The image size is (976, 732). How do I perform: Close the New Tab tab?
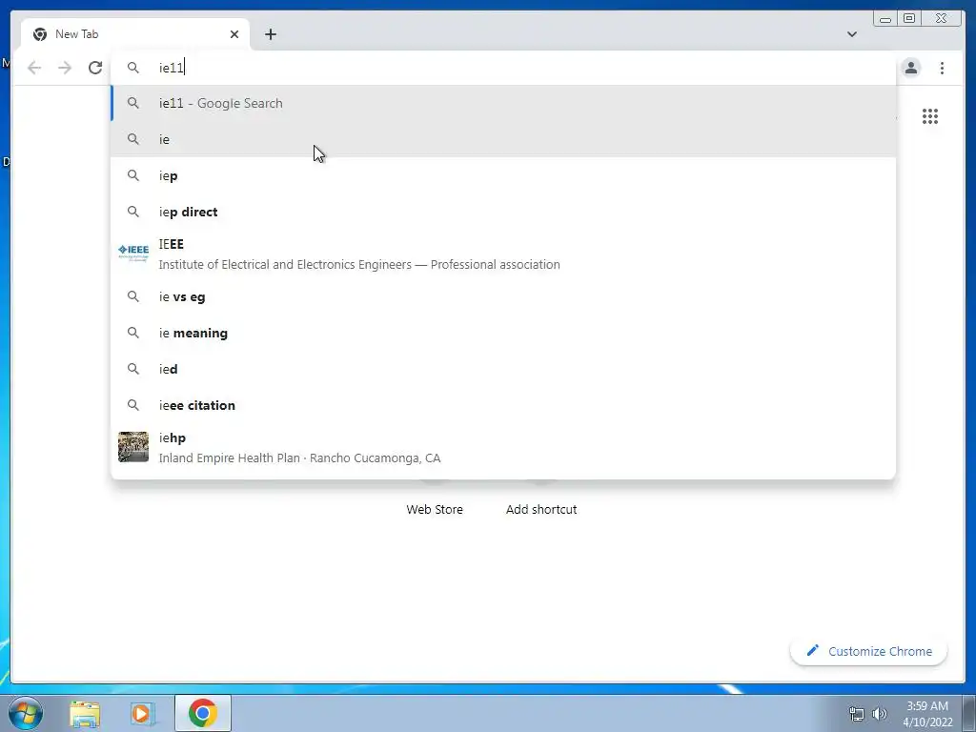234,34
